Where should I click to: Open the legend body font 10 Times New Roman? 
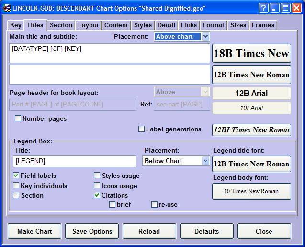(x=251, y=191)
